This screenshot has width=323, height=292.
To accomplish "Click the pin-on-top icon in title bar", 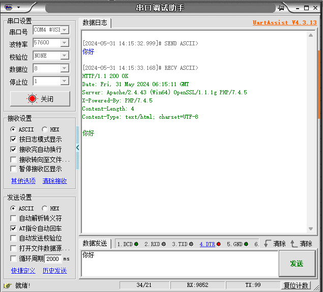I will 281,8.
